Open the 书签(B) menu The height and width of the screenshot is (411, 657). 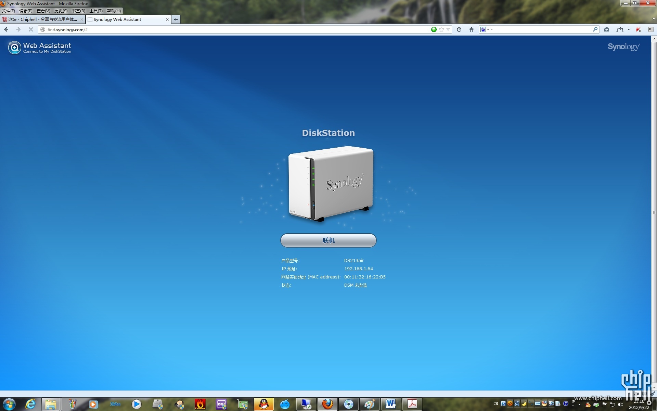(78, 11)
